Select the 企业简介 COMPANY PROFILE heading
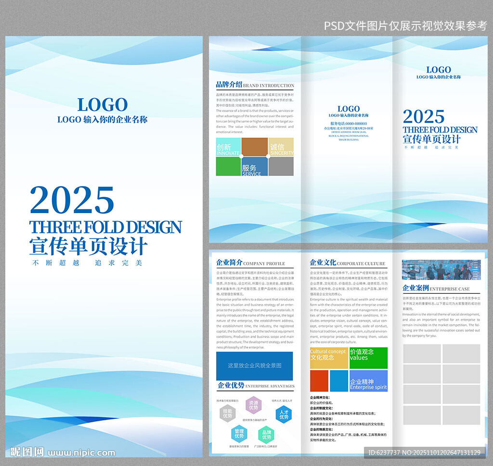The width and height of the screenshot is (493, 466). 250,263
